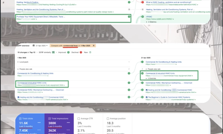Open the r/HVAC result link
This screenshot has height=134, width=223.
coord(149,17)
